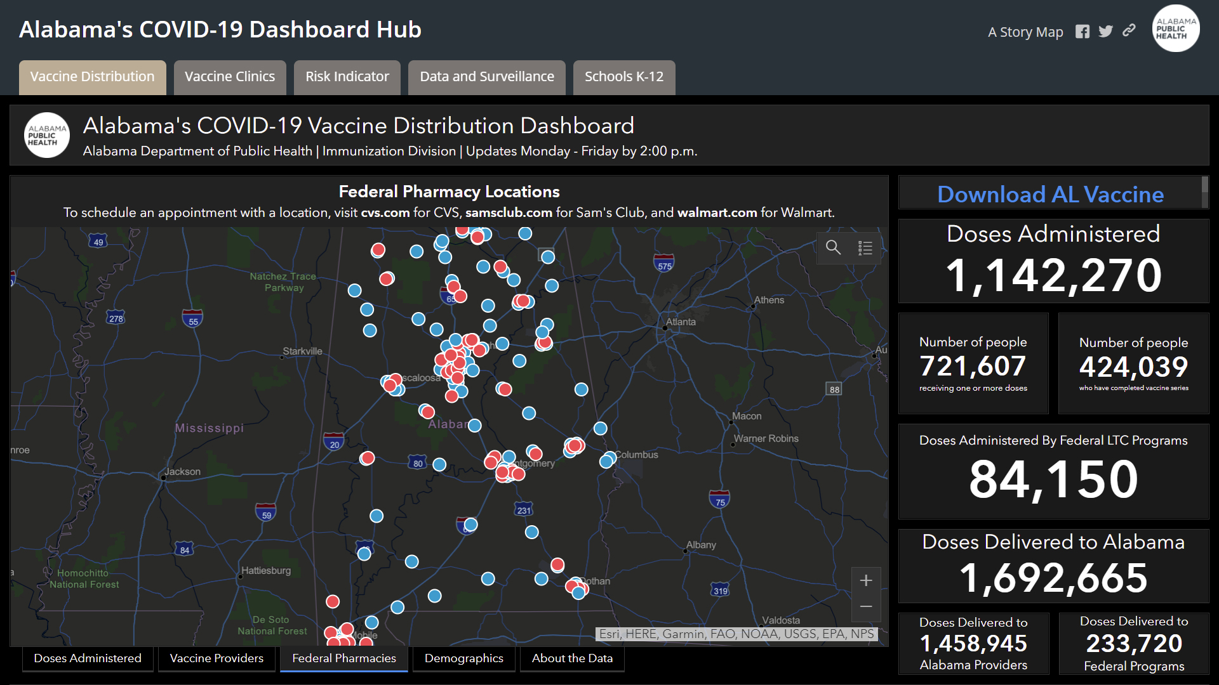Viewport: 1219px width, 685px height.
Task: Select the Data and Surveillance tab
Action: point(486,77)
